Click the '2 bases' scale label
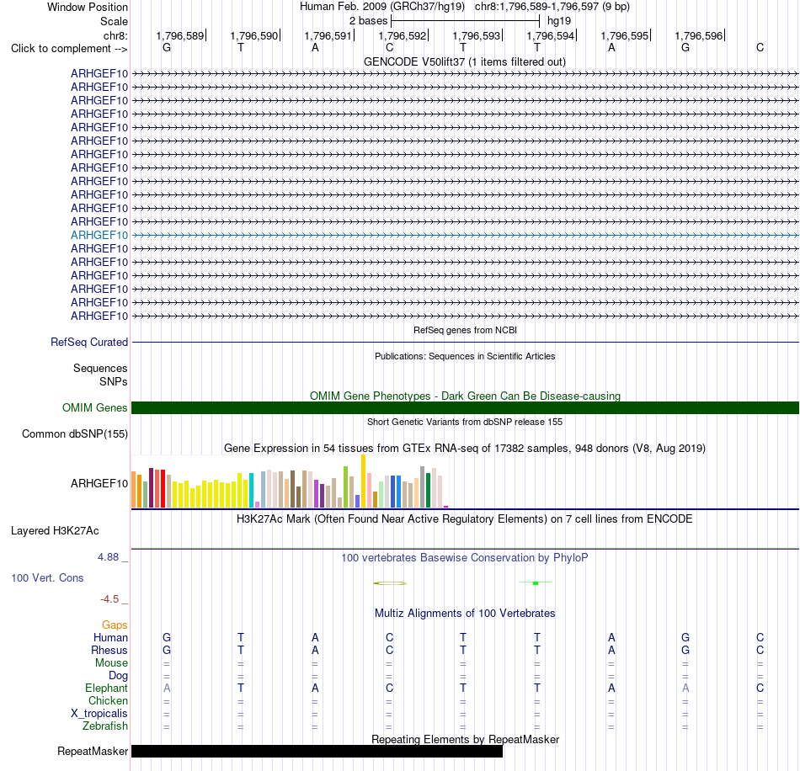This screenshot has height=771, width=800. coord(368,21)
